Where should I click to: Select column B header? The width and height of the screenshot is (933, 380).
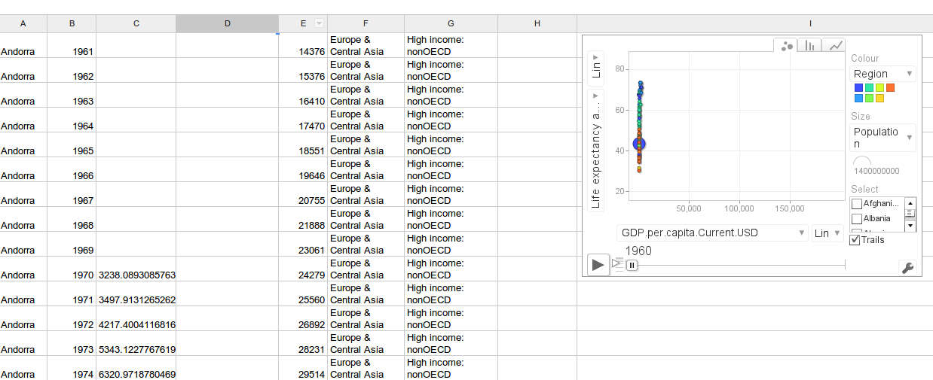coord(72,23)
